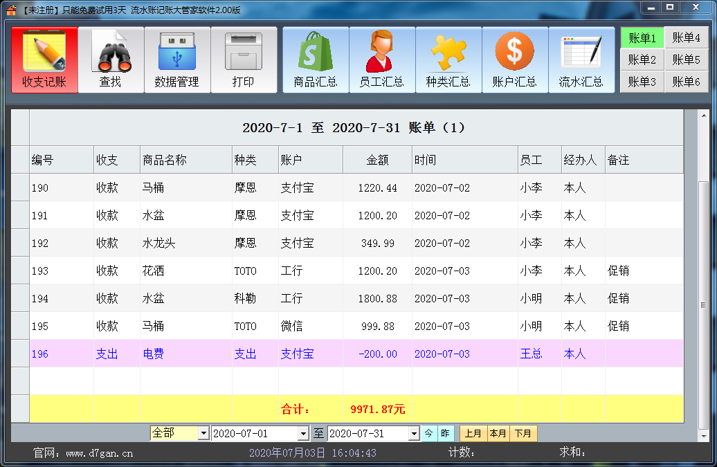Open the 查找 search function

(110, 59)
